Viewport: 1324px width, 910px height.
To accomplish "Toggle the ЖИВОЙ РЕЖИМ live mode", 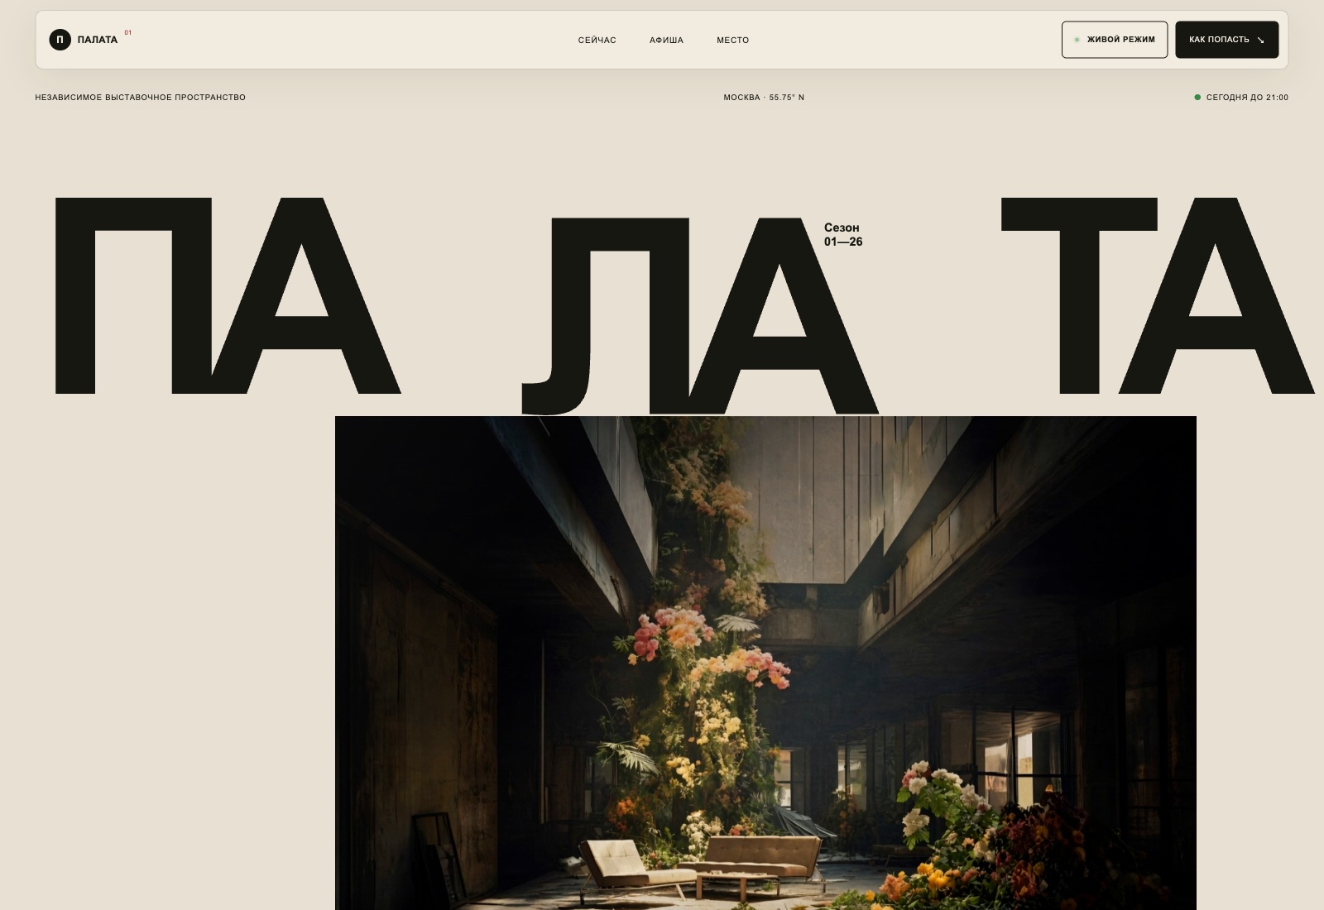I will 1115,40.
